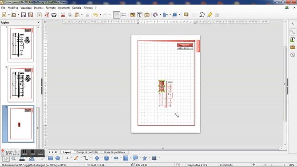297x167 pixels.
Task: Select page 7 thumbnail
Action: 20,44
